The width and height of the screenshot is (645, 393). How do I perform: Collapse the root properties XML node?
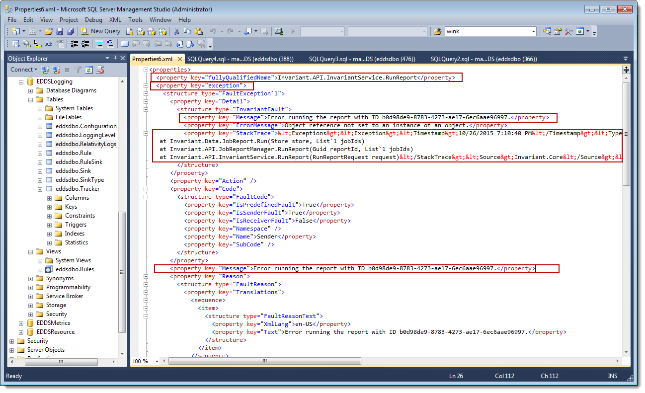145,70
